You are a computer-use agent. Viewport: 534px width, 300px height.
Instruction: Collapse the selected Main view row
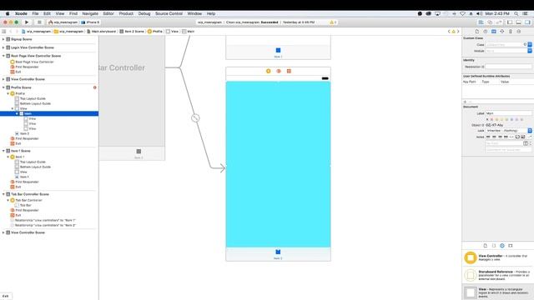pos(17,113)
